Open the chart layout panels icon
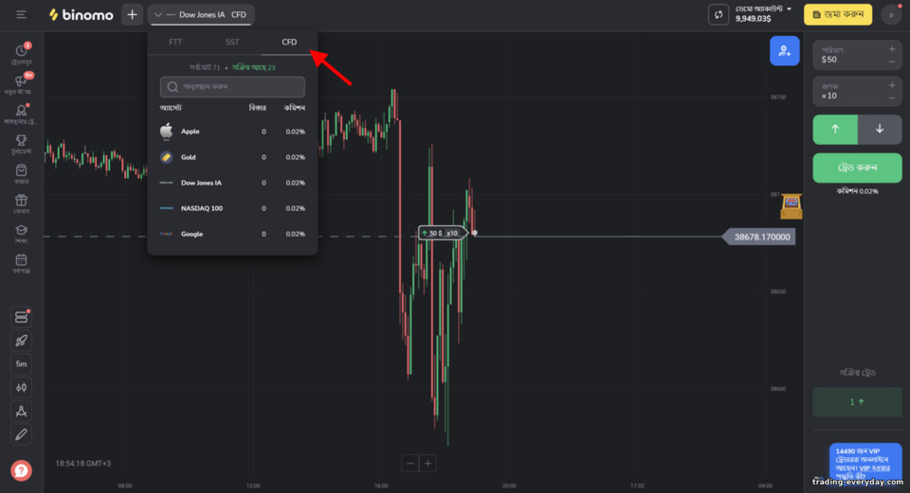Screen dimensions: 910x493 pos(22,317)
